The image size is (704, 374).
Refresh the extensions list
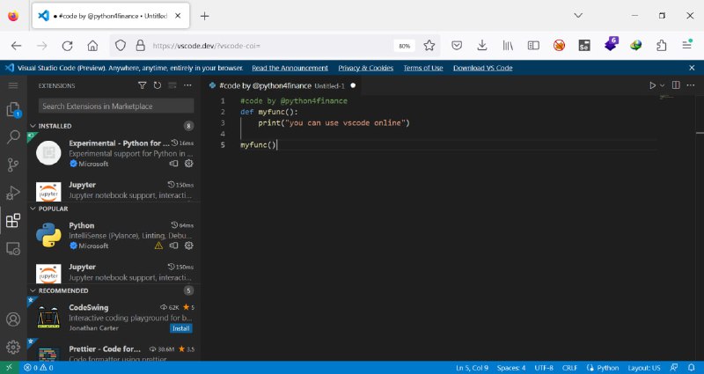coord(158,85)
